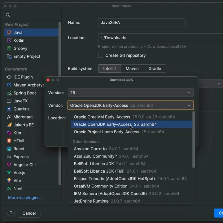Choose BellSoft Liberica JDK (Full) option
The image size is (223, 223).
point(131,171)
